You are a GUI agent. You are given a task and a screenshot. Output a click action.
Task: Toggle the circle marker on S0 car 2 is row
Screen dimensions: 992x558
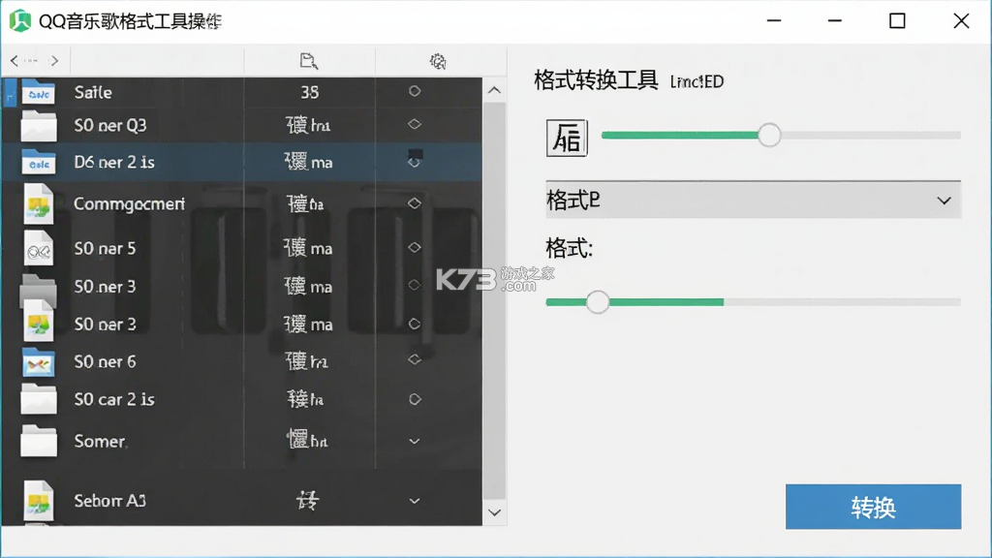[415, 399]
